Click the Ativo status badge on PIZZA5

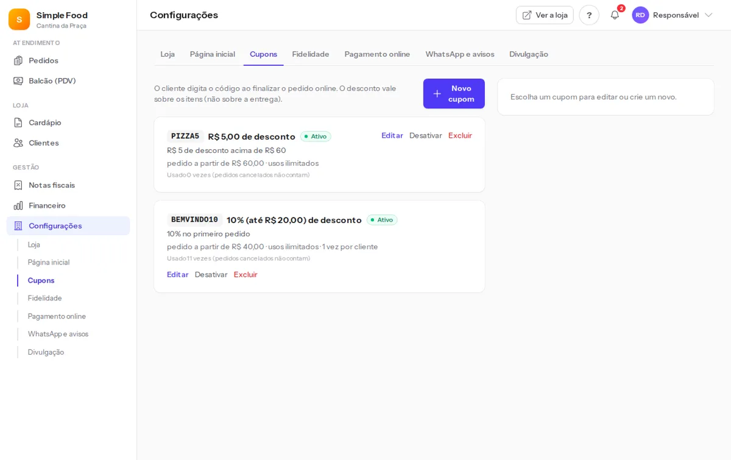pyautogui.click(x=316, y=136)
